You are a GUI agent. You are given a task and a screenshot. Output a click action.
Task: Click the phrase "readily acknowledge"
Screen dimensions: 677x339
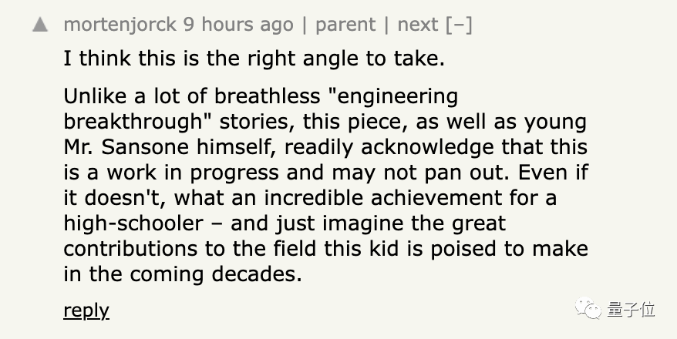click(x=389, y=147)
